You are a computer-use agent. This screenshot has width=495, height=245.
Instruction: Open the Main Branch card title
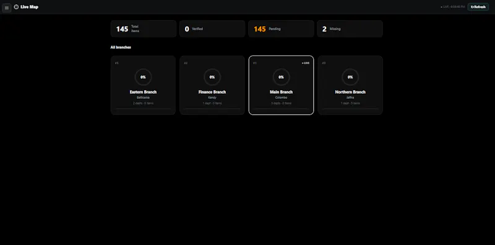(x=282, y=92)
